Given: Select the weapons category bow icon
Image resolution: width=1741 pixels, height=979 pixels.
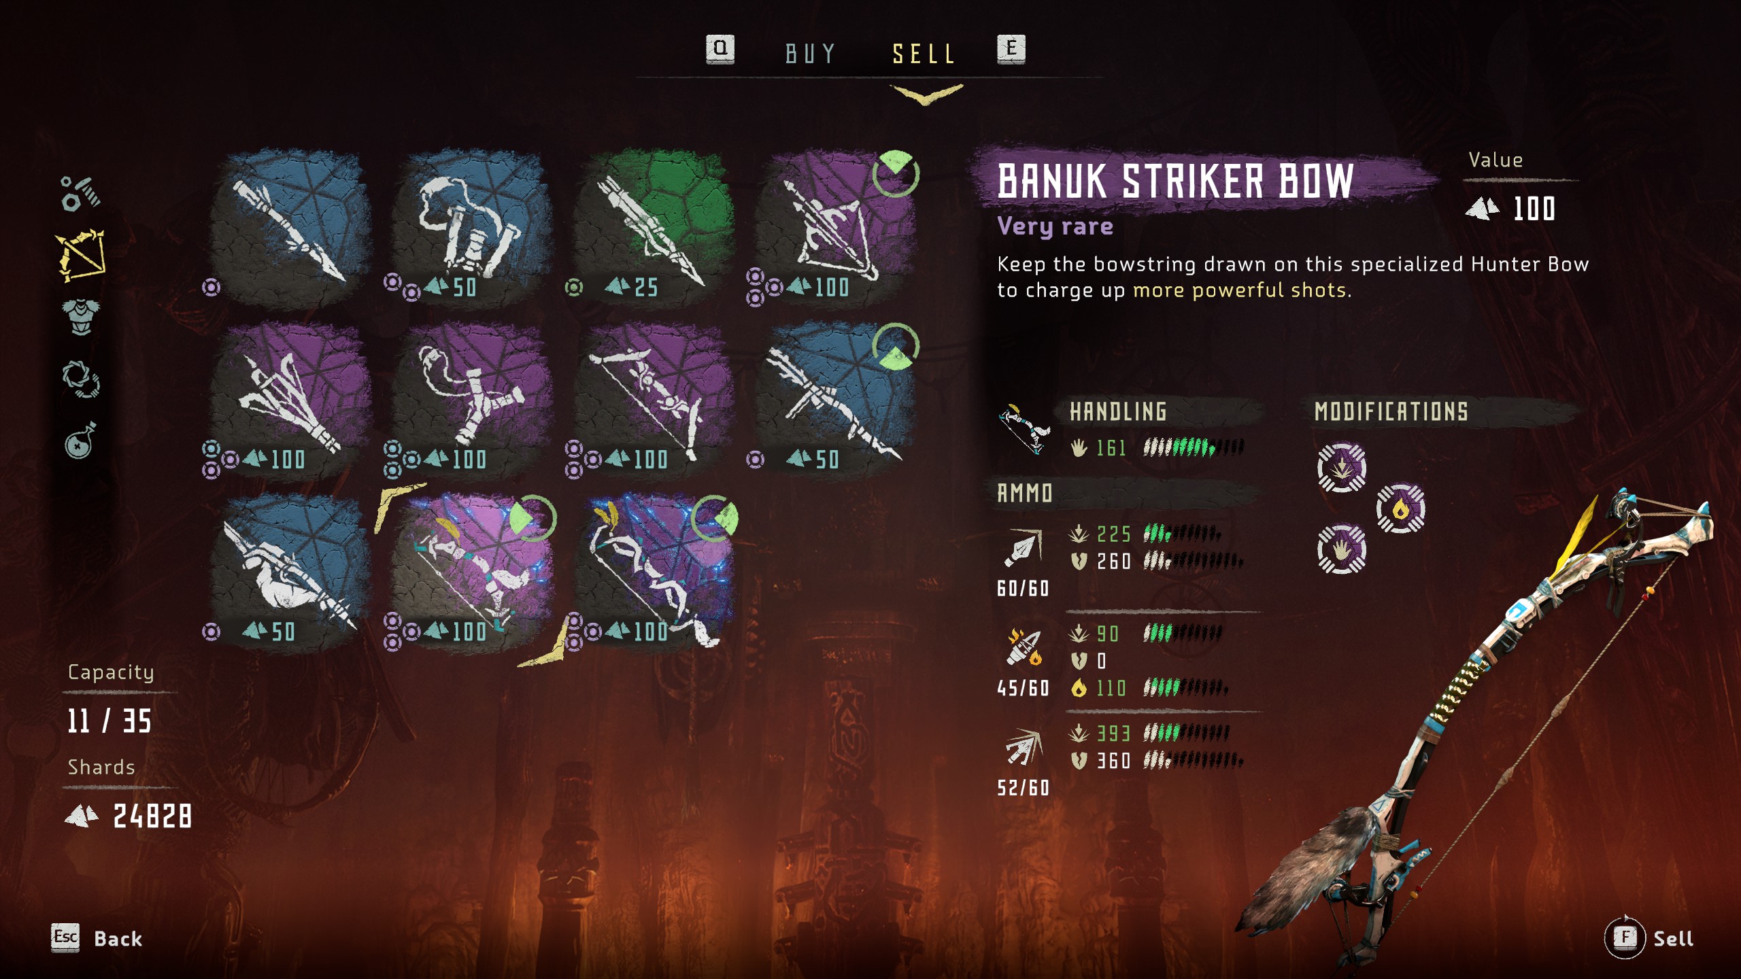Looking at the screenshot, I should 81,256.
